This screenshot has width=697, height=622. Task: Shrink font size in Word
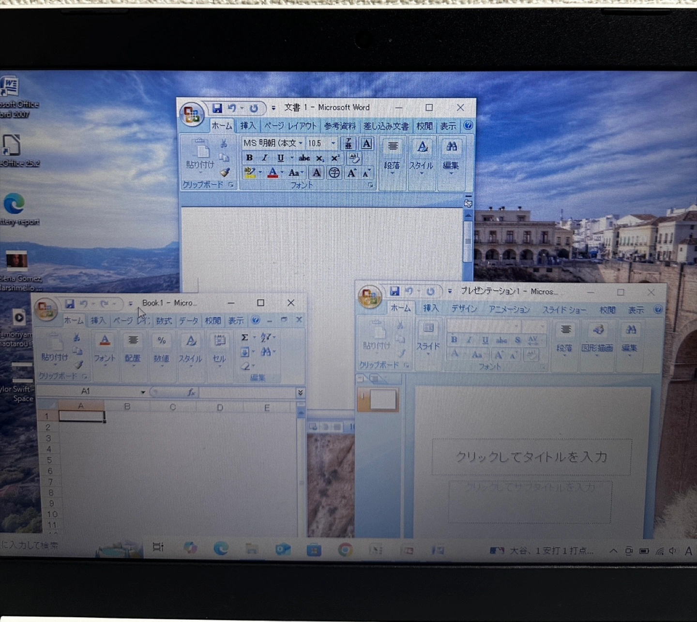point(367,173)
